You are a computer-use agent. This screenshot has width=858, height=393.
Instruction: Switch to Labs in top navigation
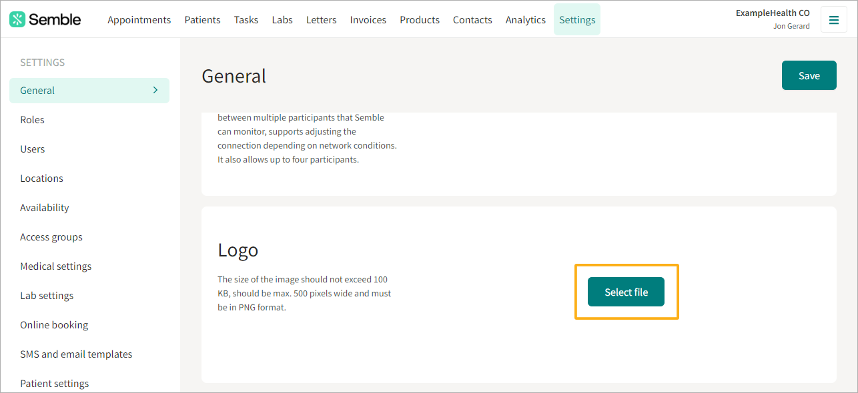(282, 19)
